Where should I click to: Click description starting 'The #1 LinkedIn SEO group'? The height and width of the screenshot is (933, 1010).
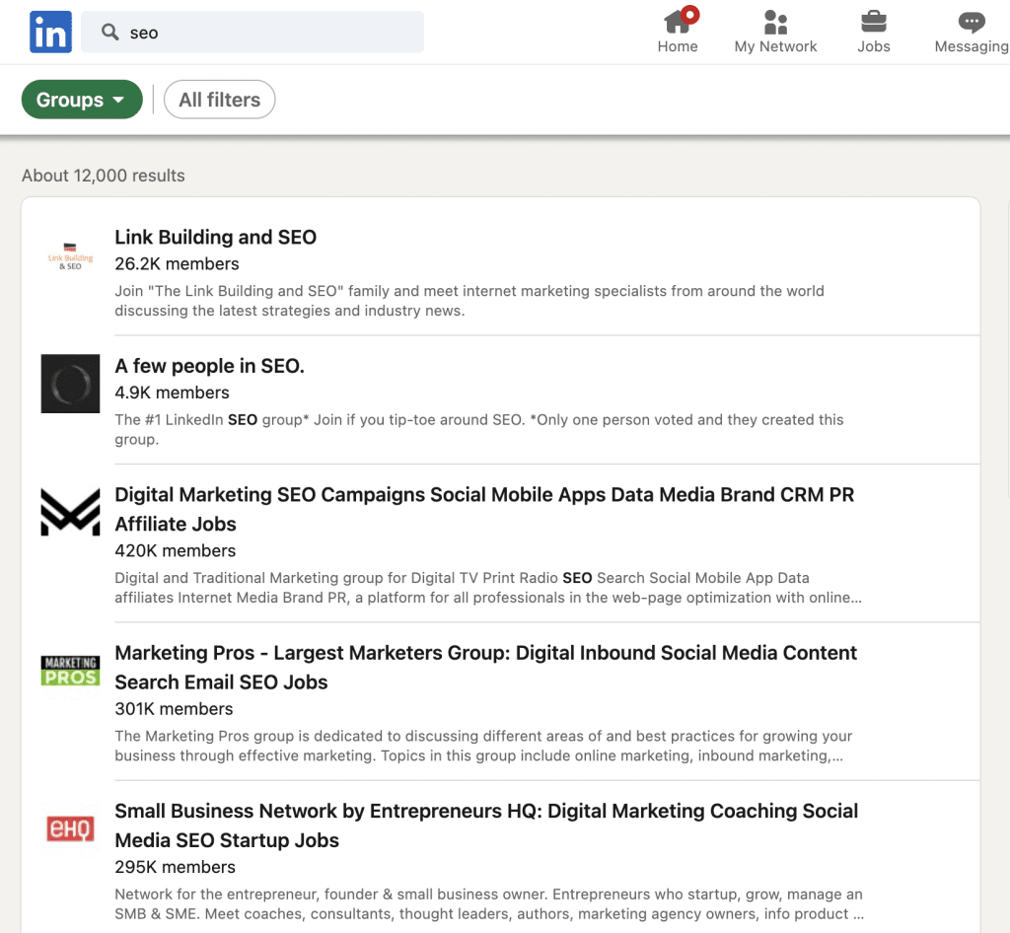[x=479, y=429]
